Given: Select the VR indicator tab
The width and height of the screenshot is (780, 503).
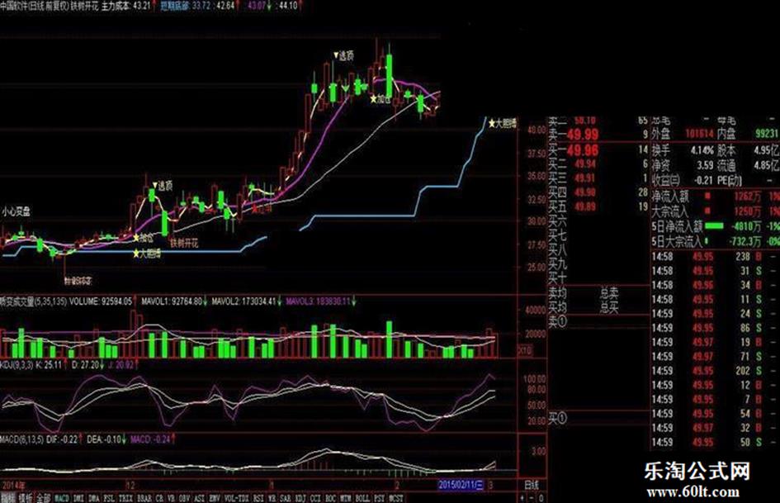Looking at the screenshot, I should 171,497.
